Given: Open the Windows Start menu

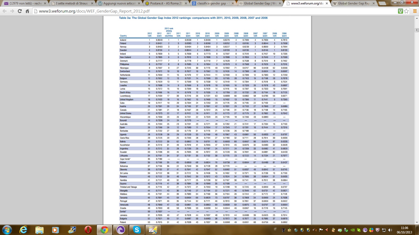Looking at the screenshot, I should (x=7, y=230).
